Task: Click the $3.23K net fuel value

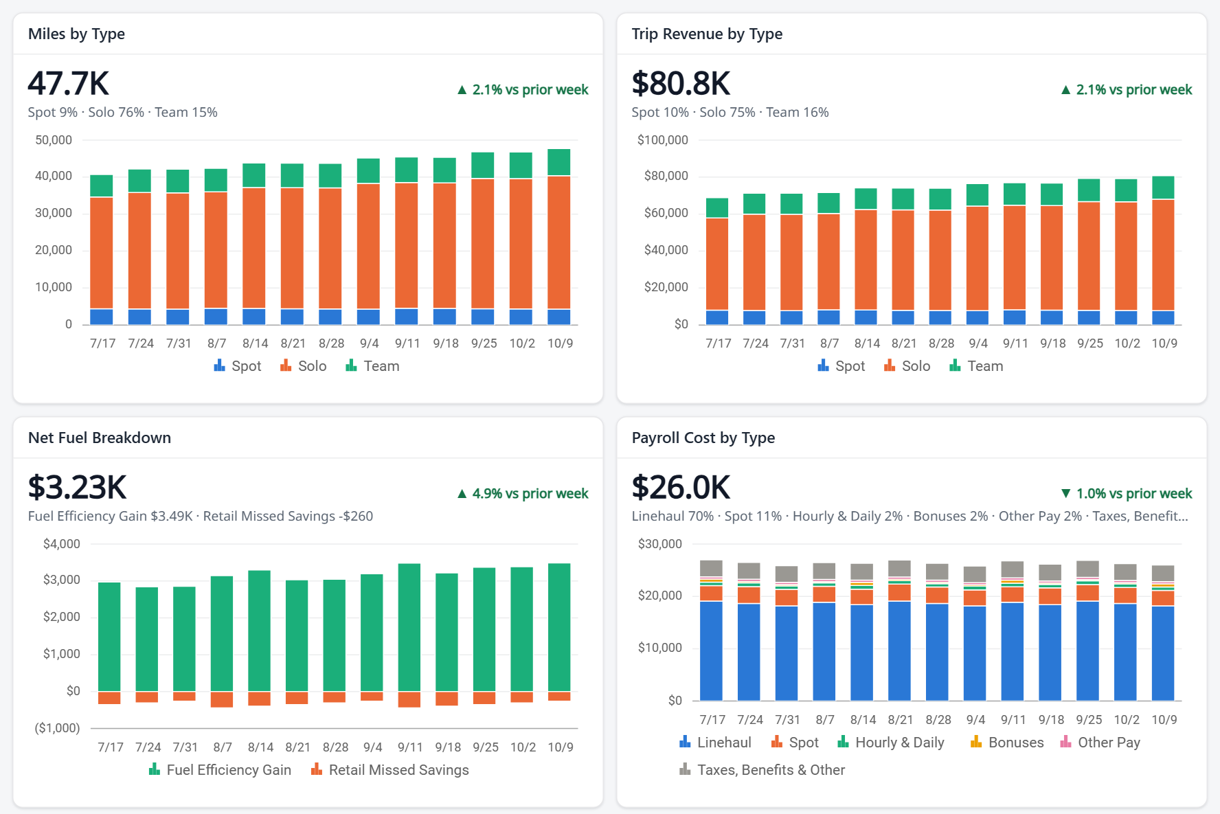Action: click(x=77, y=487)
